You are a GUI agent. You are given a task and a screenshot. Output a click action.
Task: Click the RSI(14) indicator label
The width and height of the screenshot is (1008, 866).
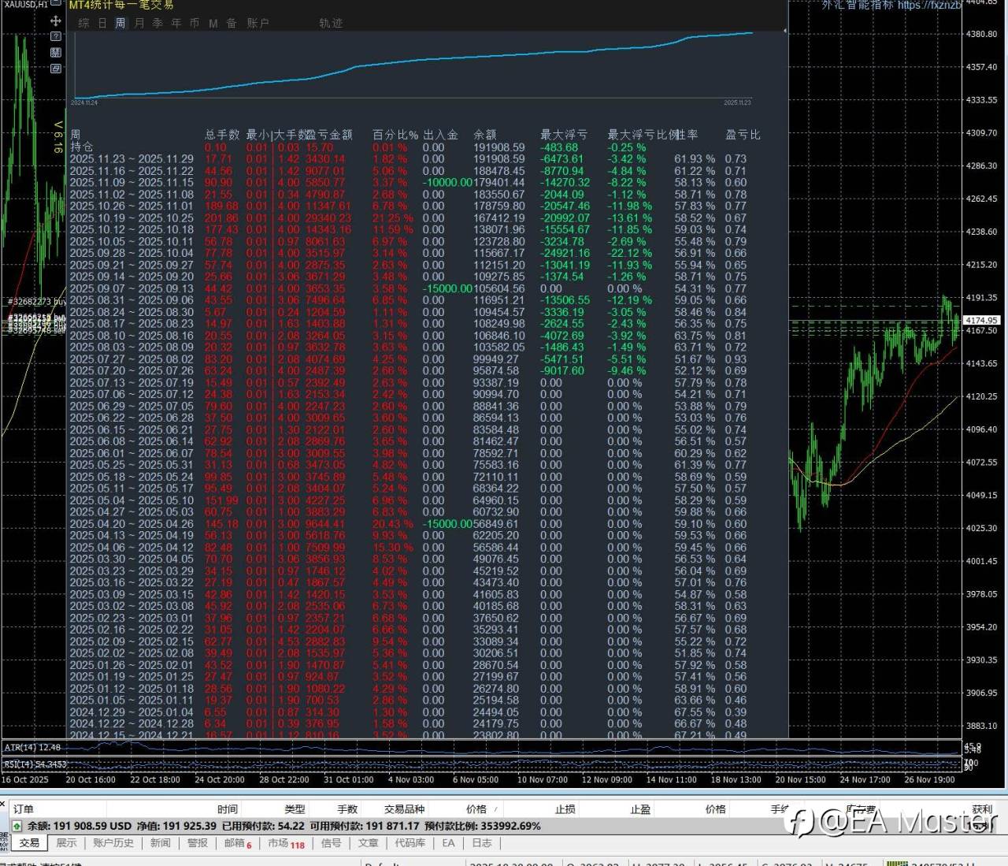[36, 764]
